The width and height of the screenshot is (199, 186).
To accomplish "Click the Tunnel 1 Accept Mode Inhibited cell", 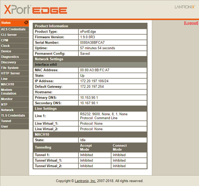I will [x=95, y=155].
